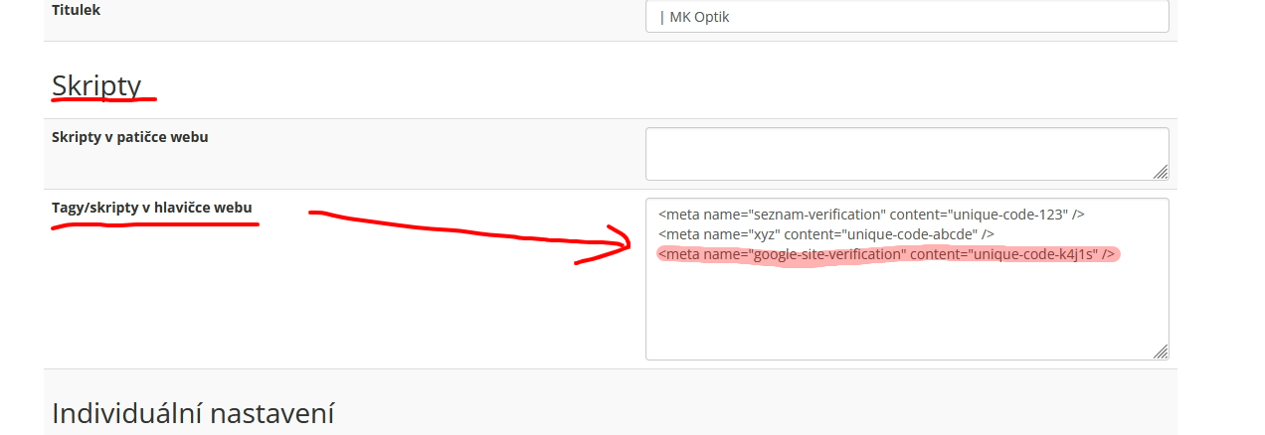Image resolution: width=1265 pixels, height=435 pixels.
Task: Select the seznam-verification meta tag line
Action: click(x=870, y=214)
